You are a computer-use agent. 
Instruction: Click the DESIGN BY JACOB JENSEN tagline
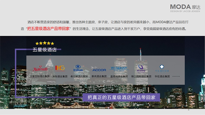tap(185, 11)
